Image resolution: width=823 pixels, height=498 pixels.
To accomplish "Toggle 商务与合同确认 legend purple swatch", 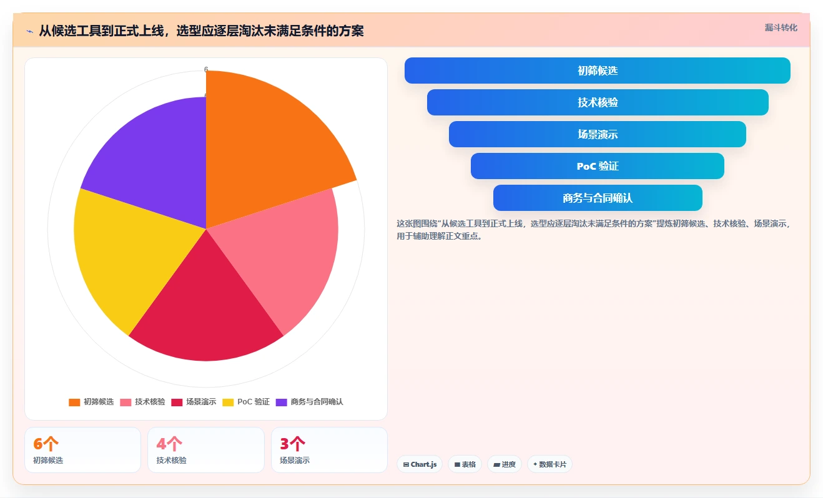I will pyautogui.click(x=282, y=402).
